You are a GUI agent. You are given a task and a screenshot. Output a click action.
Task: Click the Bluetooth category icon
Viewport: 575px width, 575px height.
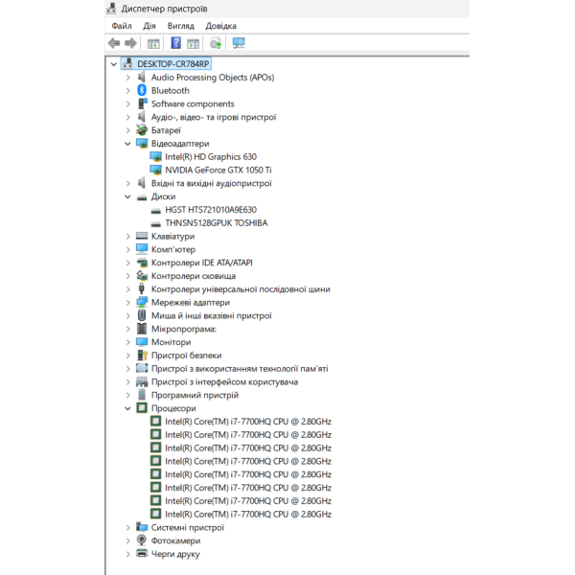coord(142,90)
